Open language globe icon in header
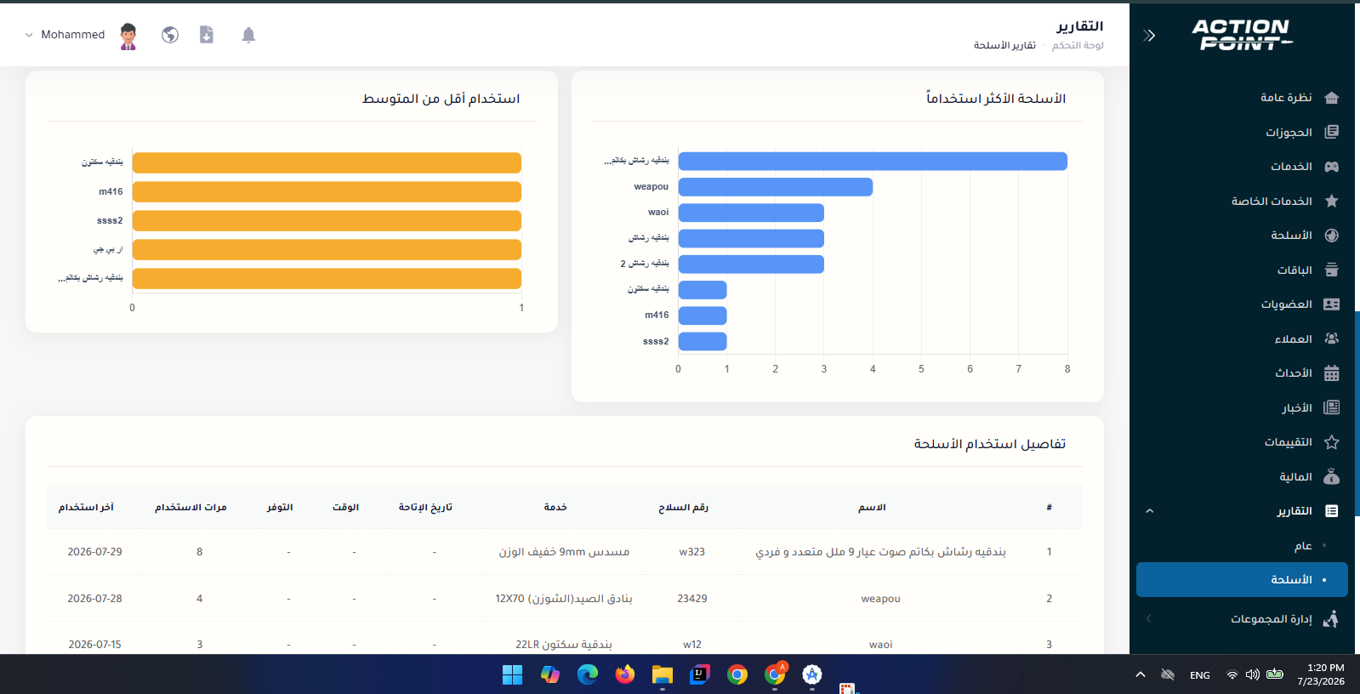Screen dimensions: 1360x694 tap(170, 35)
